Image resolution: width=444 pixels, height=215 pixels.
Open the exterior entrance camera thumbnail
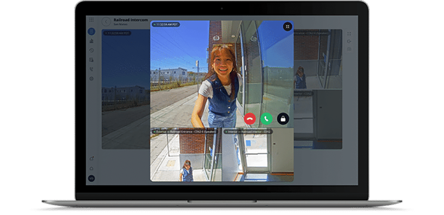[186, 155]
